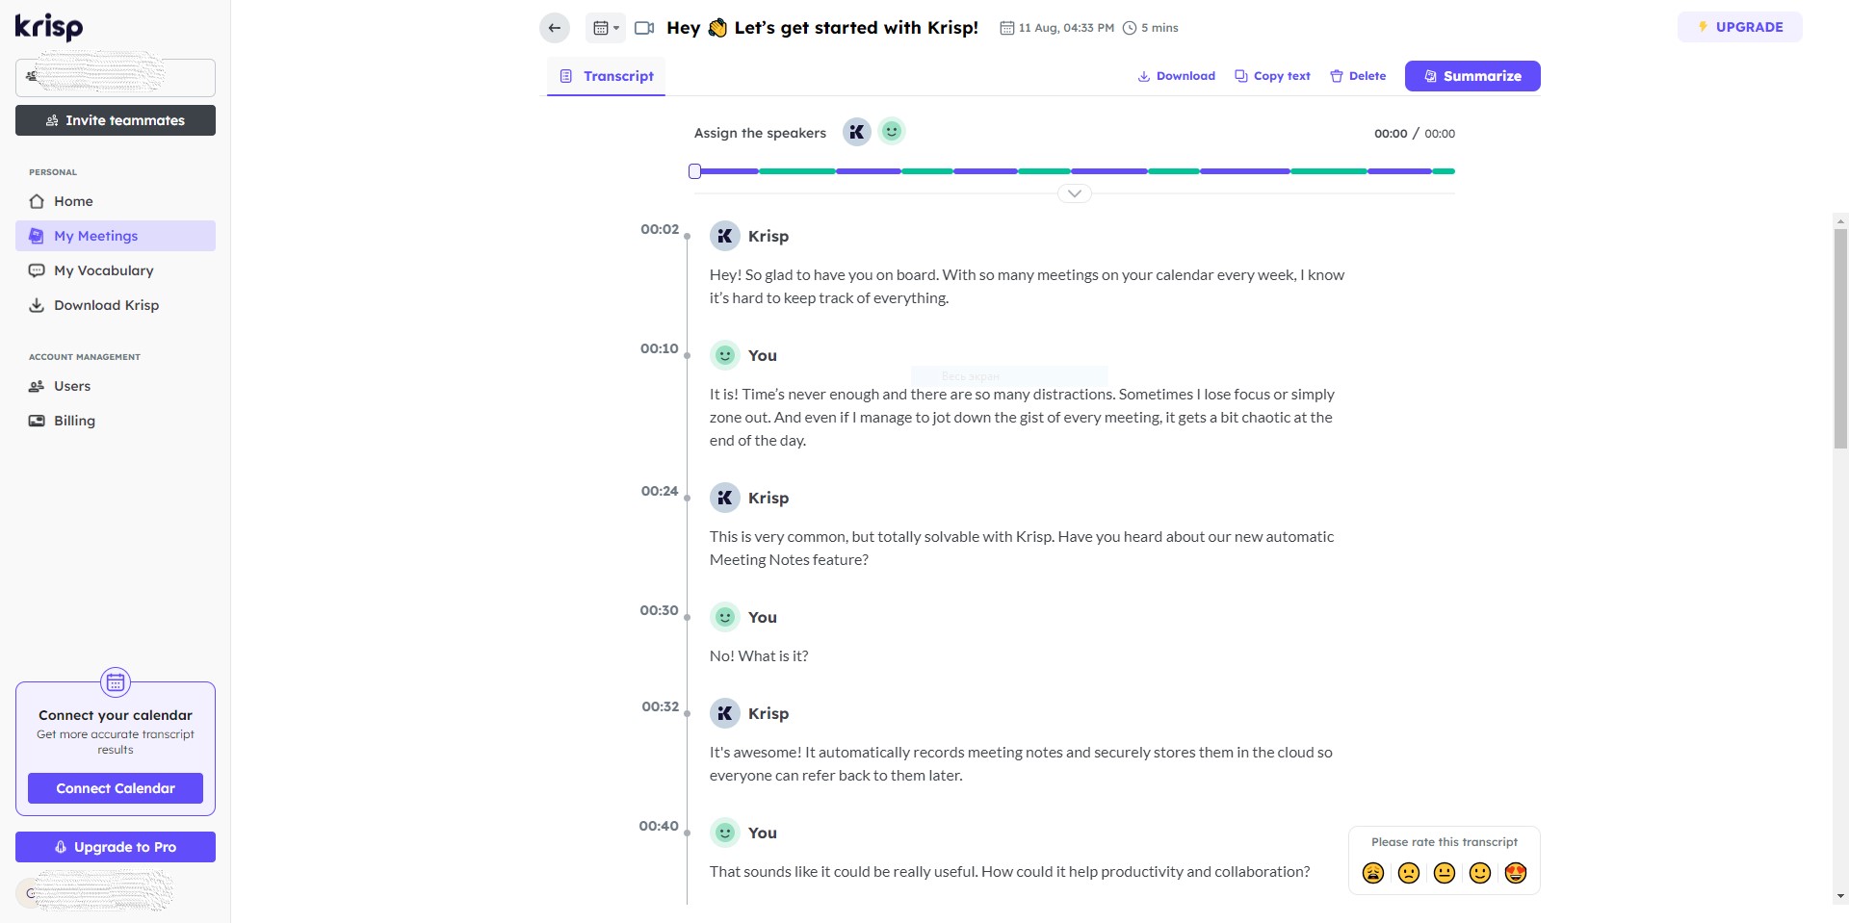The height and width of the screenshot is (923, 1849).
Task: Copy the transcript text
Action: point(1272,76)
